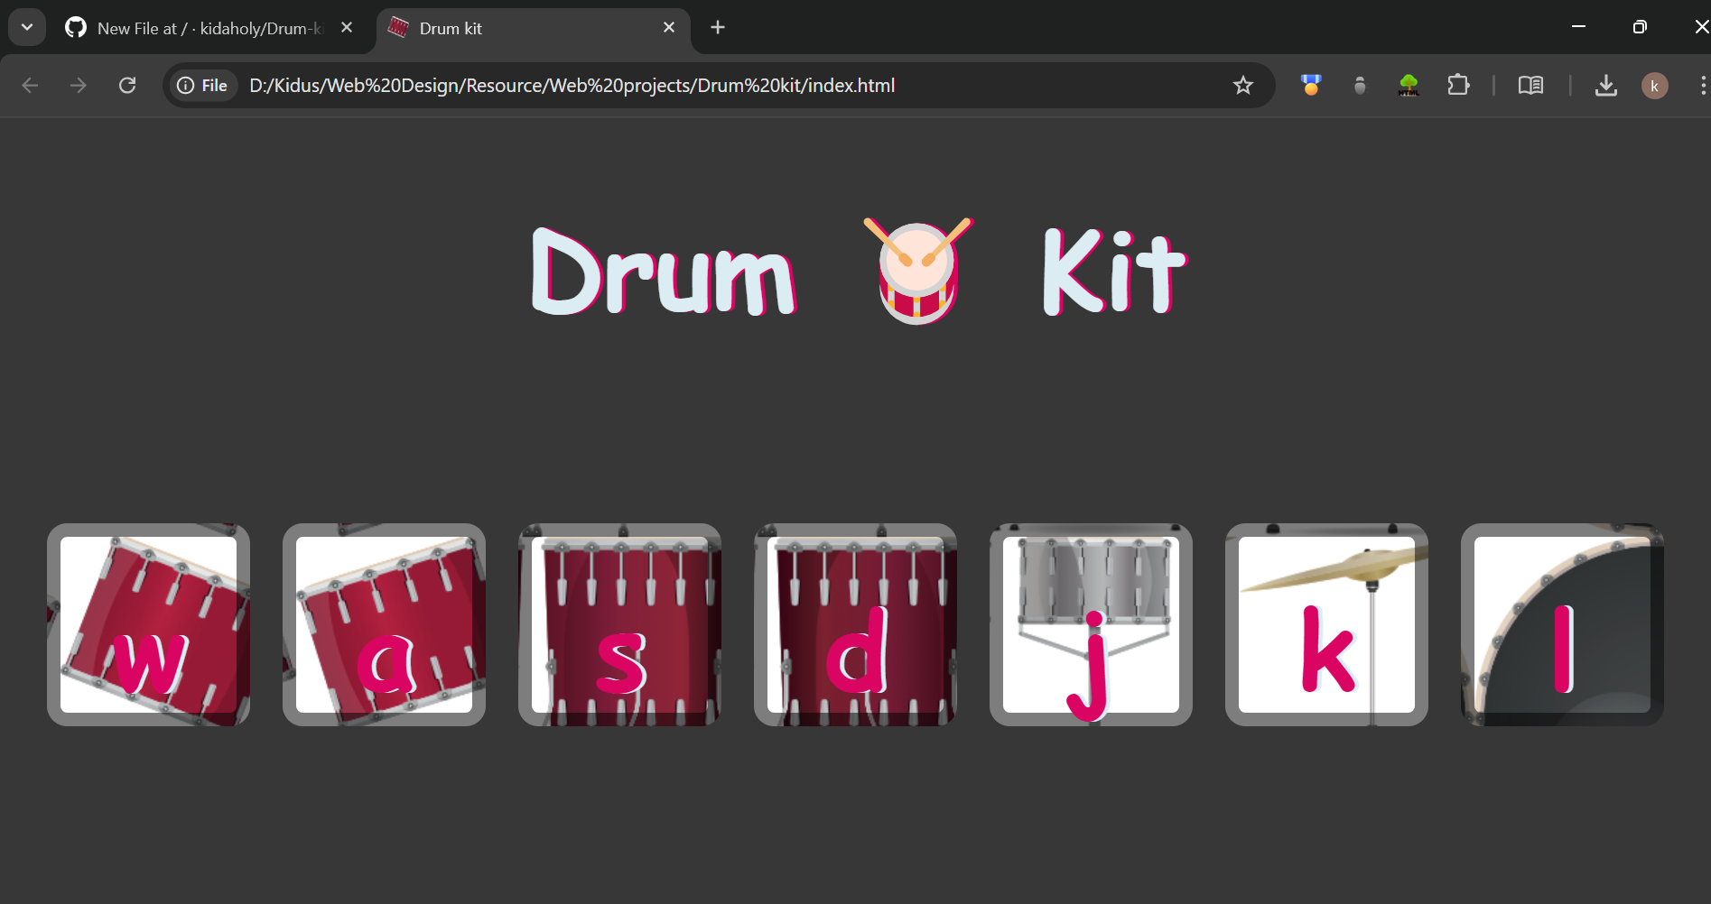Image resolution: width=1711 pixels, height=904 pixels.
Task: Trigger the 'j' snare drum pad
Action: point(1091,624)
